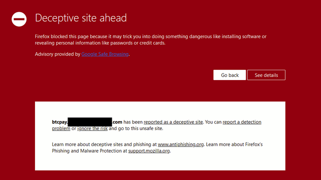Click the 'Learn more about deceptive sites' sentence

[x=128, y=145]
